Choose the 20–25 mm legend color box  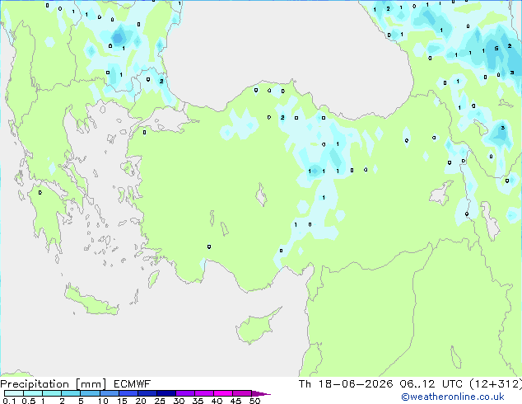click(x=147, y=393)
